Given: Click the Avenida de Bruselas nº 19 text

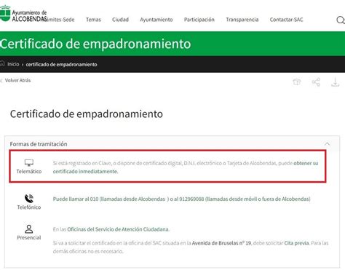Looking at the screenshot, I should tap(221, 243).
